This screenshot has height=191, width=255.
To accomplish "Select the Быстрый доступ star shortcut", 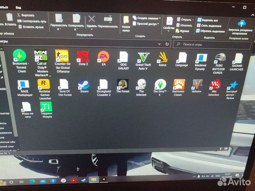I will coord(231,91).
